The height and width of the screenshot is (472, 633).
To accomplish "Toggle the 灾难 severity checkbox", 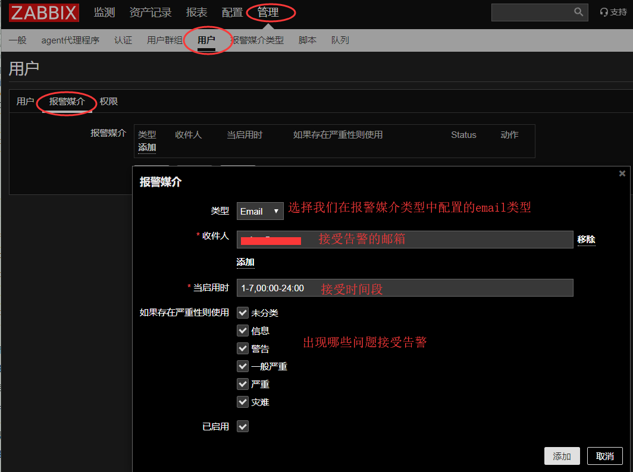I will click(x=243, y=402).
